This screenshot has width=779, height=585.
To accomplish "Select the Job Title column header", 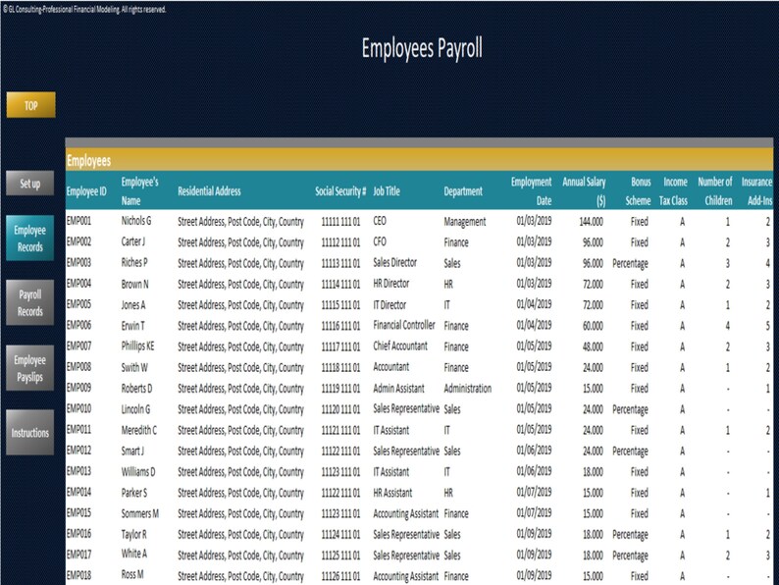I will coord(387,191).
